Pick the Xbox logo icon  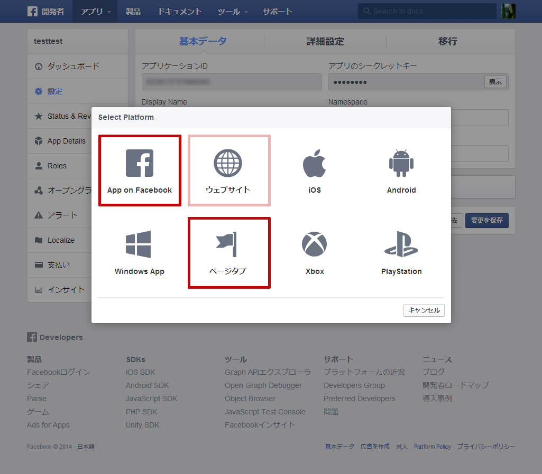coord(315,244)
